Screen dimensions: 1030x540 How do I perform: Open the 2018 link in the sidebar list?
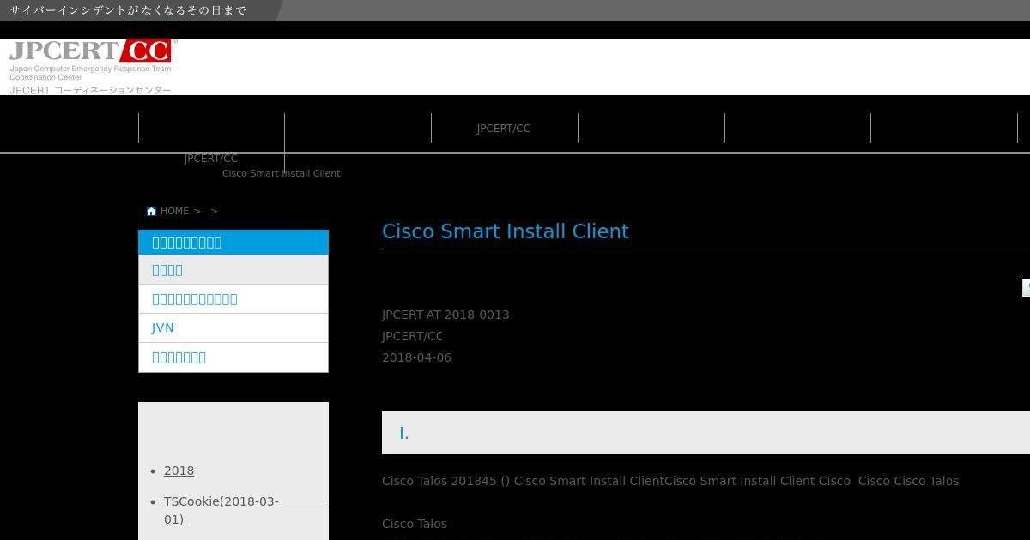click(x=179, y=471)
